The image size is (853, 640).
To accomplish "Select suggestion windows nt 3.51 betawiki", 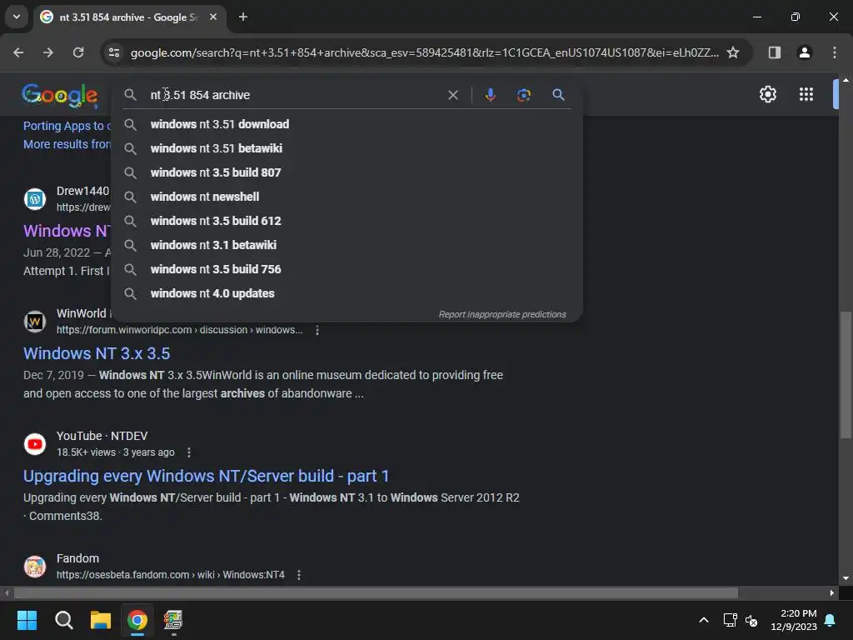I will click(x=347, y=148).
